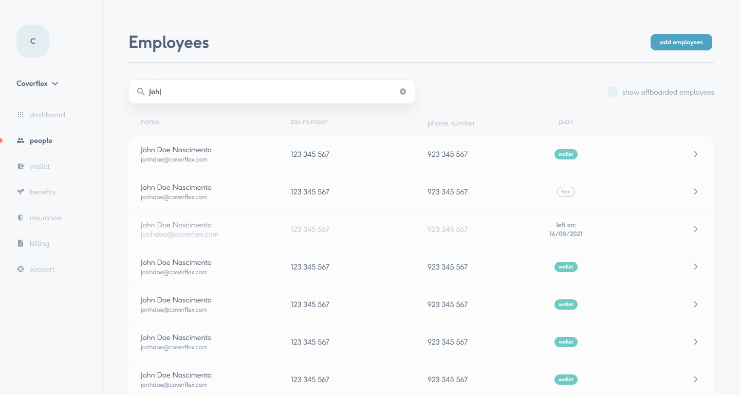Screen dimensions: 740x395
Task: Expand the offboarded employee row marked left on 16/08/2021
Action: (x=696, y=229)
